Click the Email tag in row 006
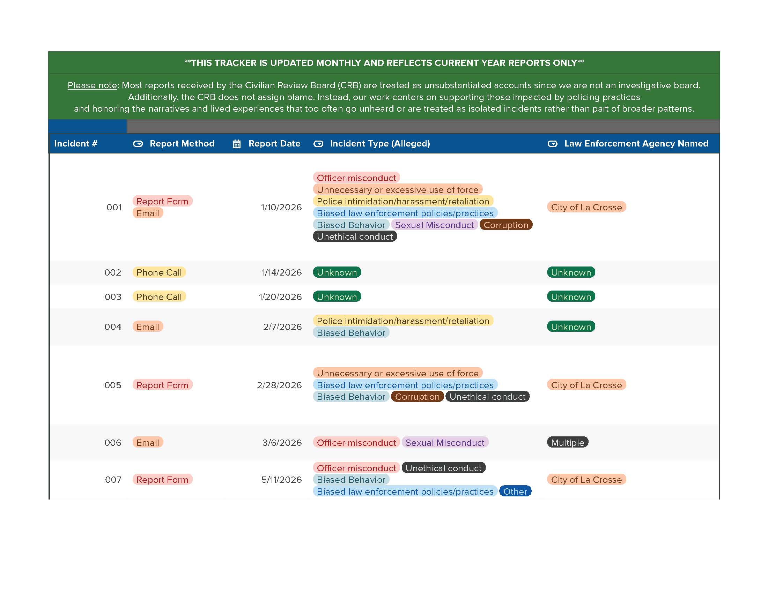Viewport: 768px width, 593px height. [148, 443]
